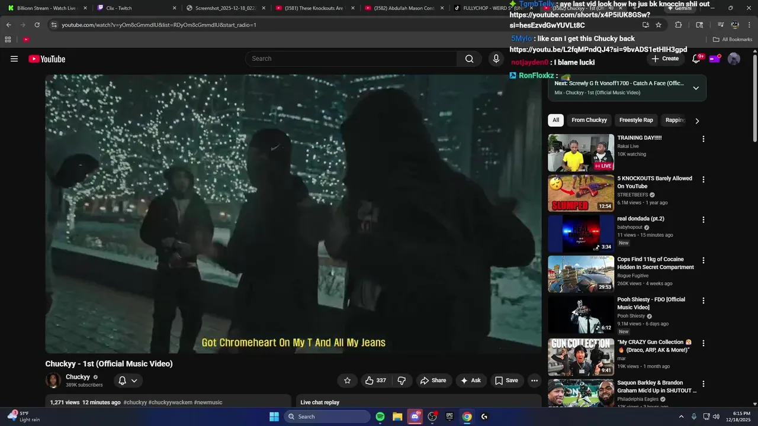Open 5 KNOCKOUTS video thumbnail

pos(581,193)
